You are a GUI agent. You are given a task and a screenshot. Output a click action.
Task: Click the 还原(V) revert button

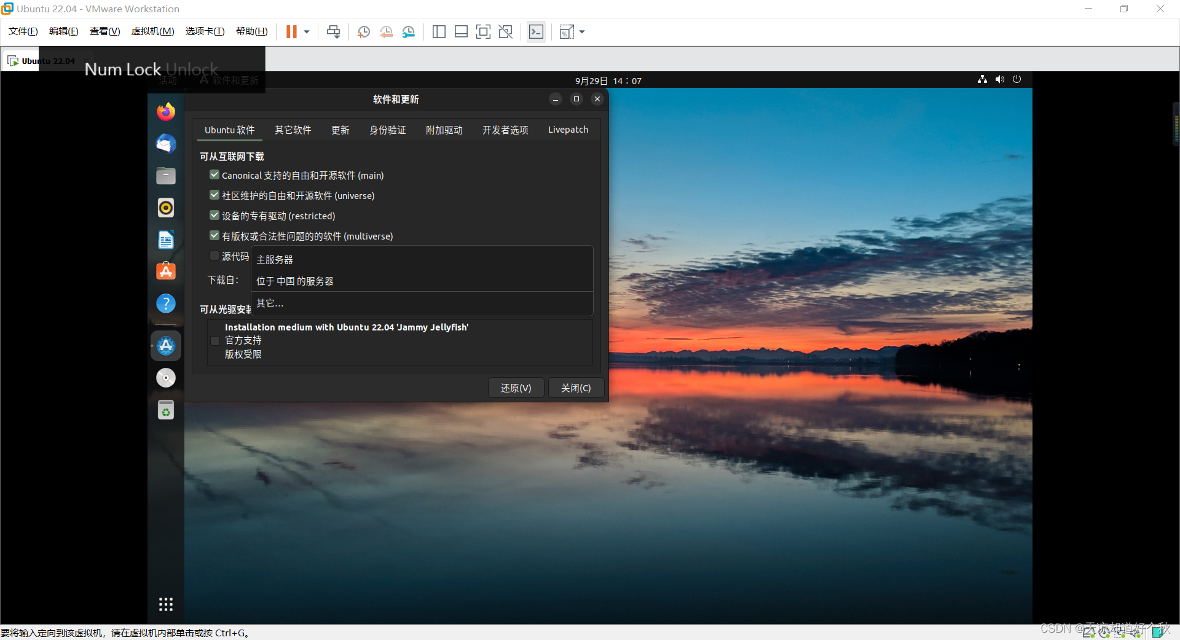point(516,388)
